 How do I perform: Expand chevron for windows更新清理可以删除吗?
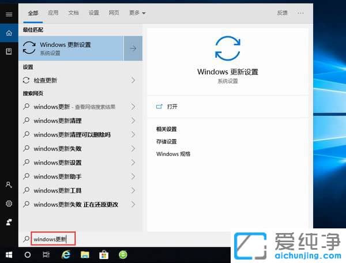coord(133,134)
